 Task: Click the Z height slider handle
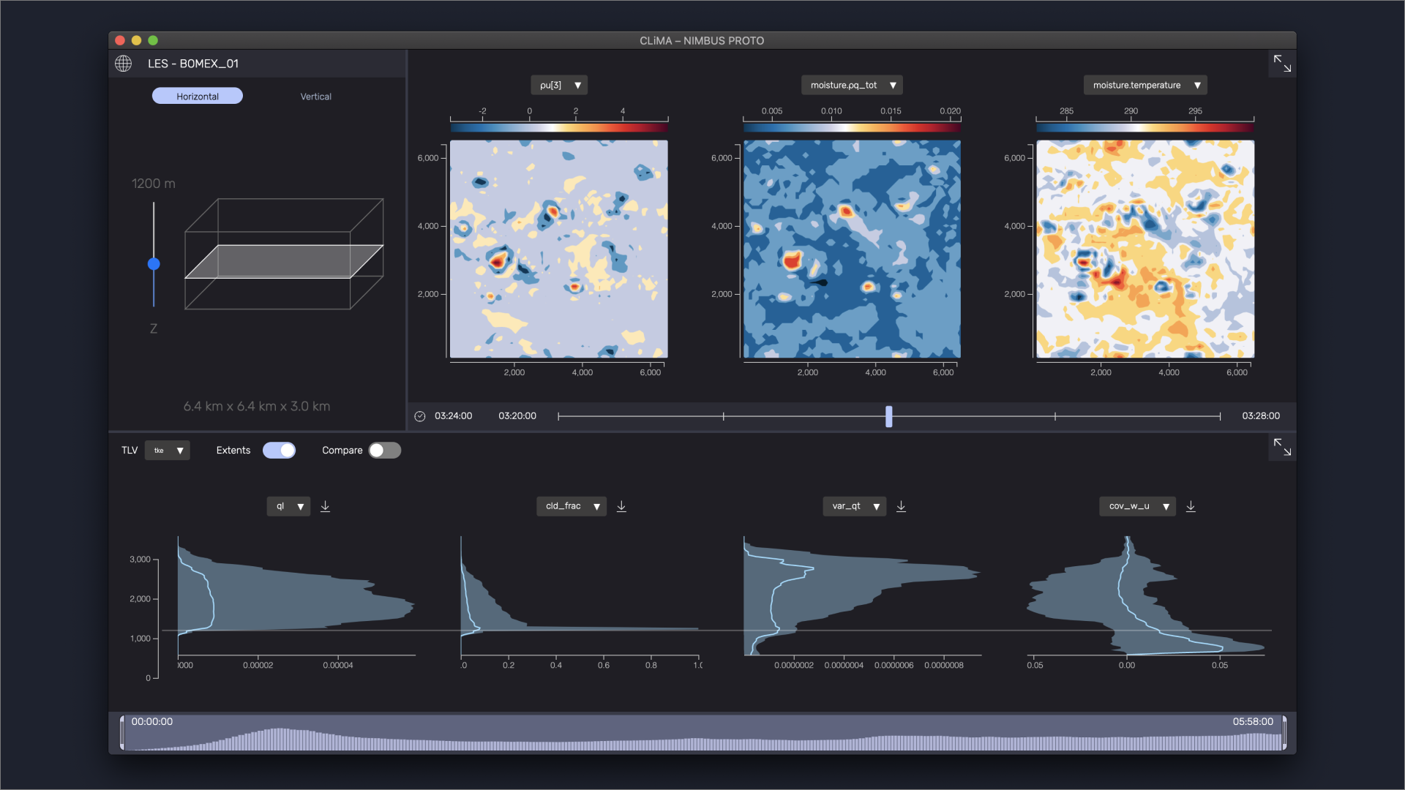[x=154, y=264]
